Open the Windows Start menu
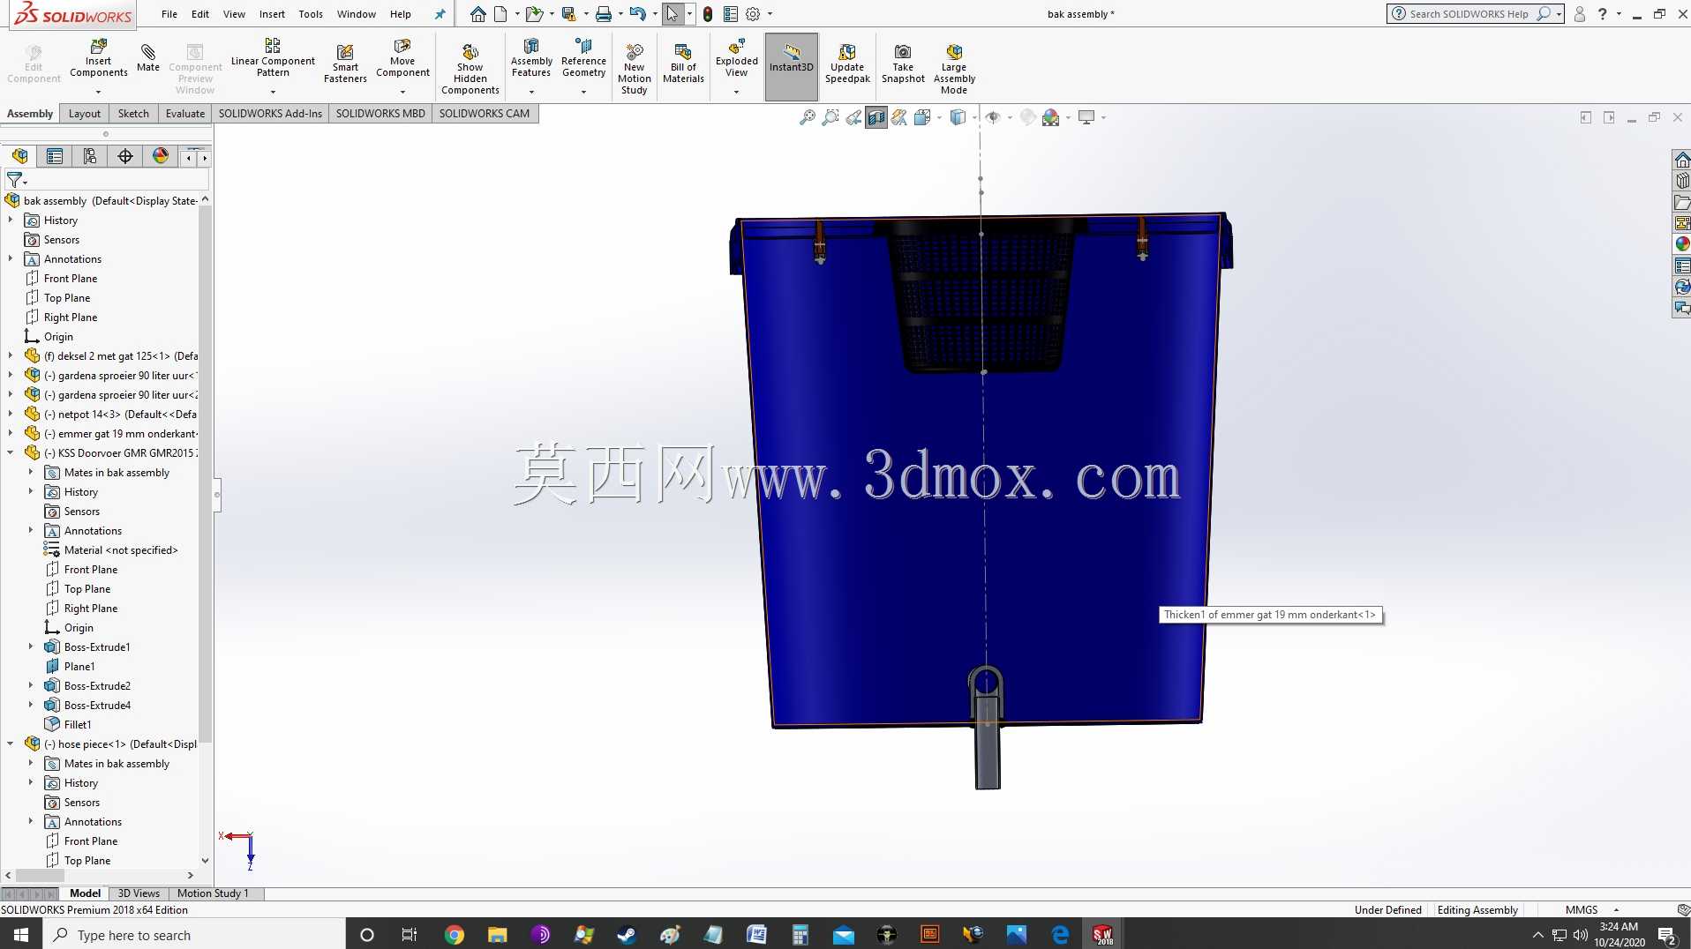The image size is (1691, 949). pos(21,935)
